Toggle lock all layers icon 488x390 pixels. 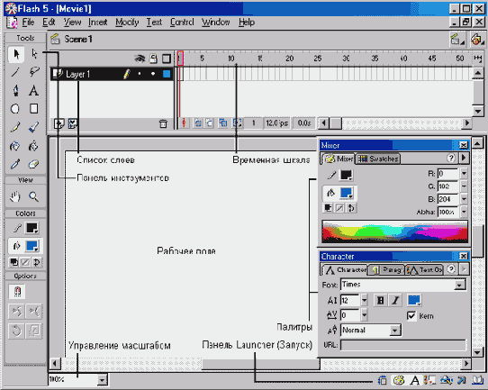click(153, 59)
